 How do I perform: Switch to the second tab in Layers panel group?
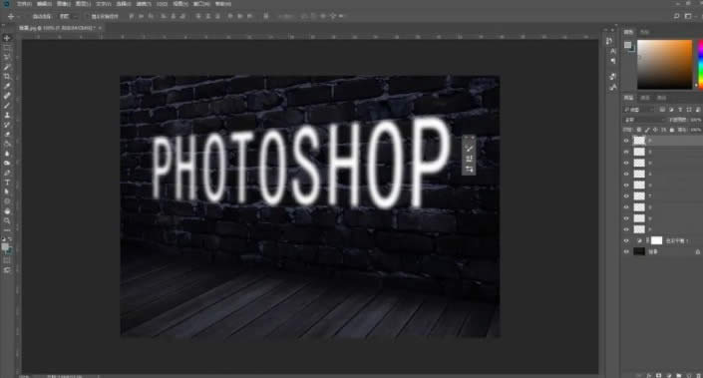tap(645, 98)
